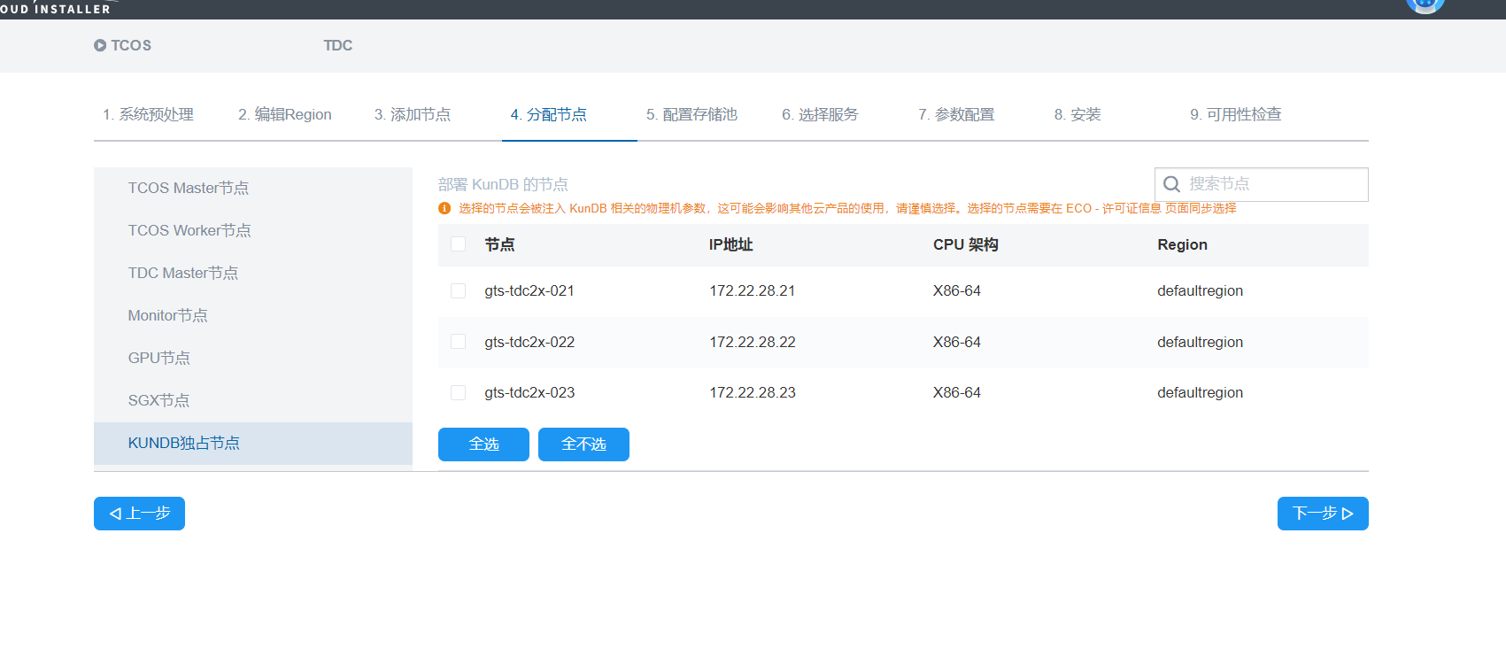This screenshot has height=657, width=1506.
Task: Switch to the TDC product tab
Action: [x=337, y=45]
